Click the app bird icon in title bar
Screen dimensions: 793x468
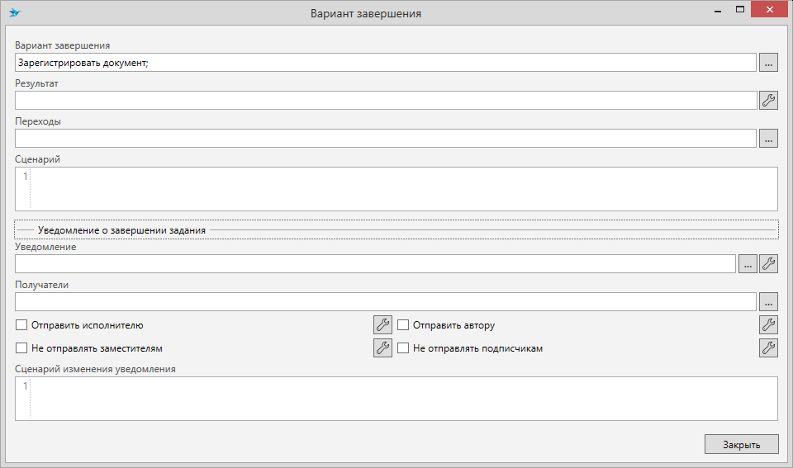pyautogui.click(x=14, y=13)
